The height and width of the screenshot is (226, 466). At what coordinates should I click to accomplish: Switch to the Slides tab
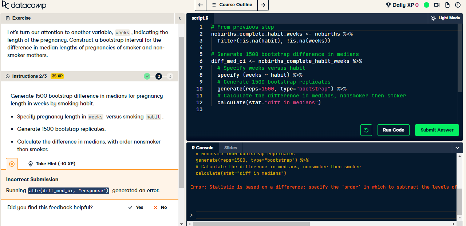[x=230, y=148]
